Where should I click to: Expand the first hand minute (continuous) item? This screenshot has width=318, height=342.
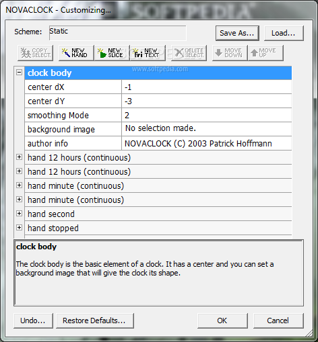(20, 185)
